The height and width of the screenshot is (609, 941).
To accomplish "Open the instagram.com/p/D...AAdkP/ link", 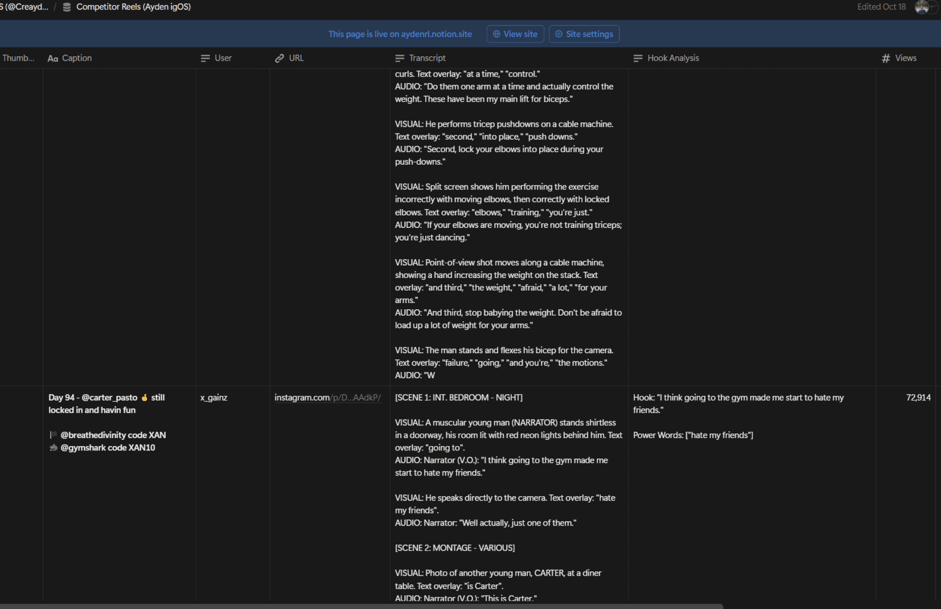I will click(x=327, y=397).
